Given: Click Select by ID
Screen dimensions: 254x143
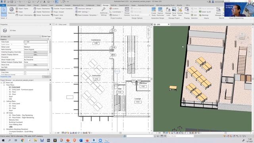Looking at the screenshot, I should pos(205,12).
